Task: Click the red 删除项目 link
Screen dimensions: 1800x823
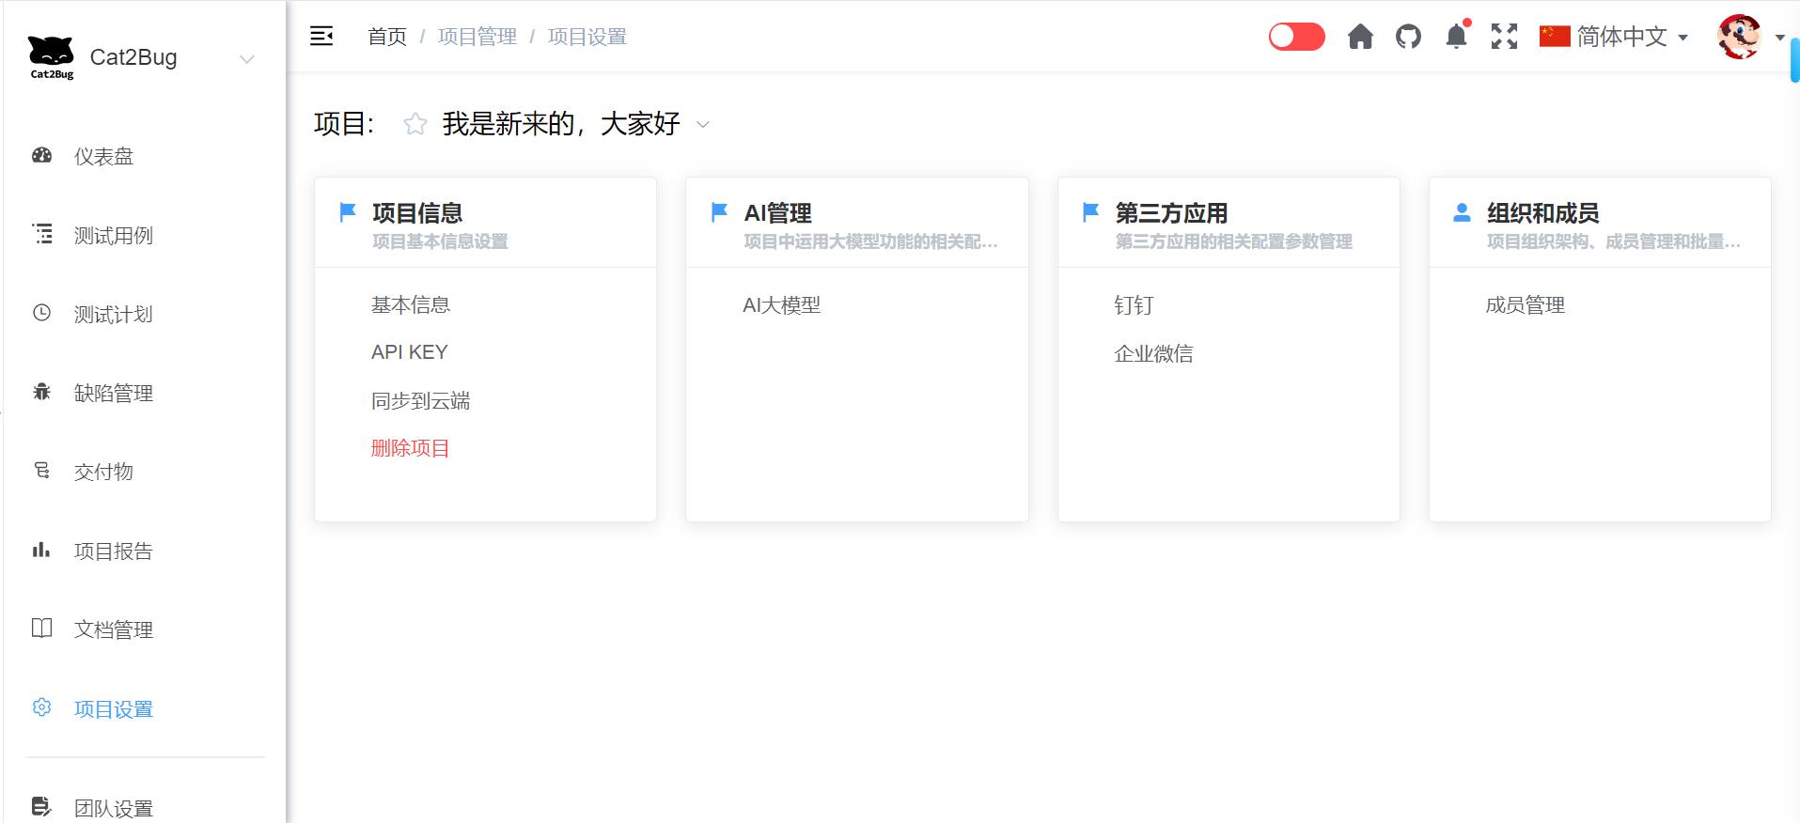Action: pyautogui.click(x=411, y=447)
